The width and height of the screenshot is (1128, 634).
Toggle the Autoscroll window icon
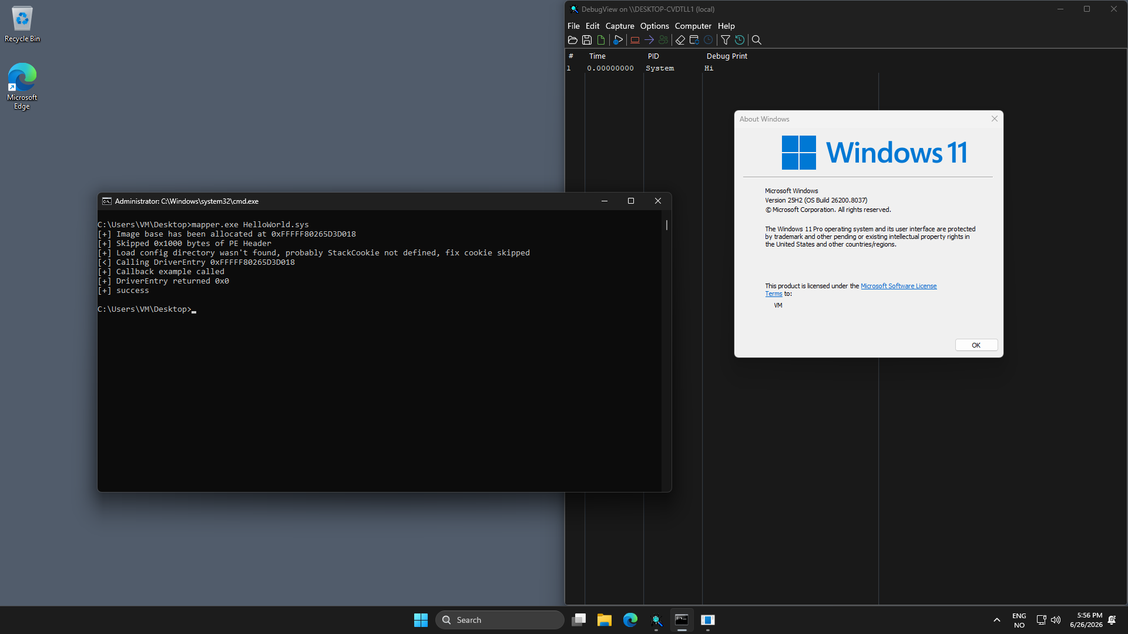tap(694, 40)
